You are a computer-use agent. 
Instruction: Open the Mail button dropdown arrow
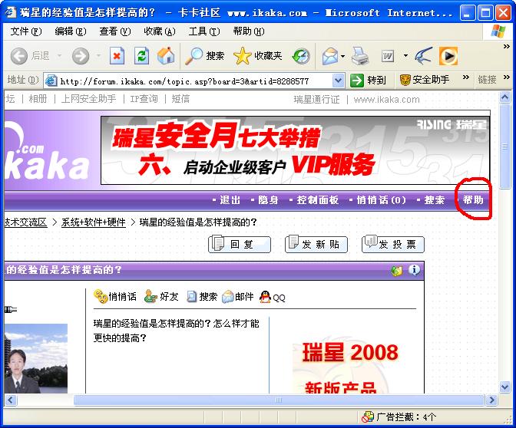coord(343,56)
